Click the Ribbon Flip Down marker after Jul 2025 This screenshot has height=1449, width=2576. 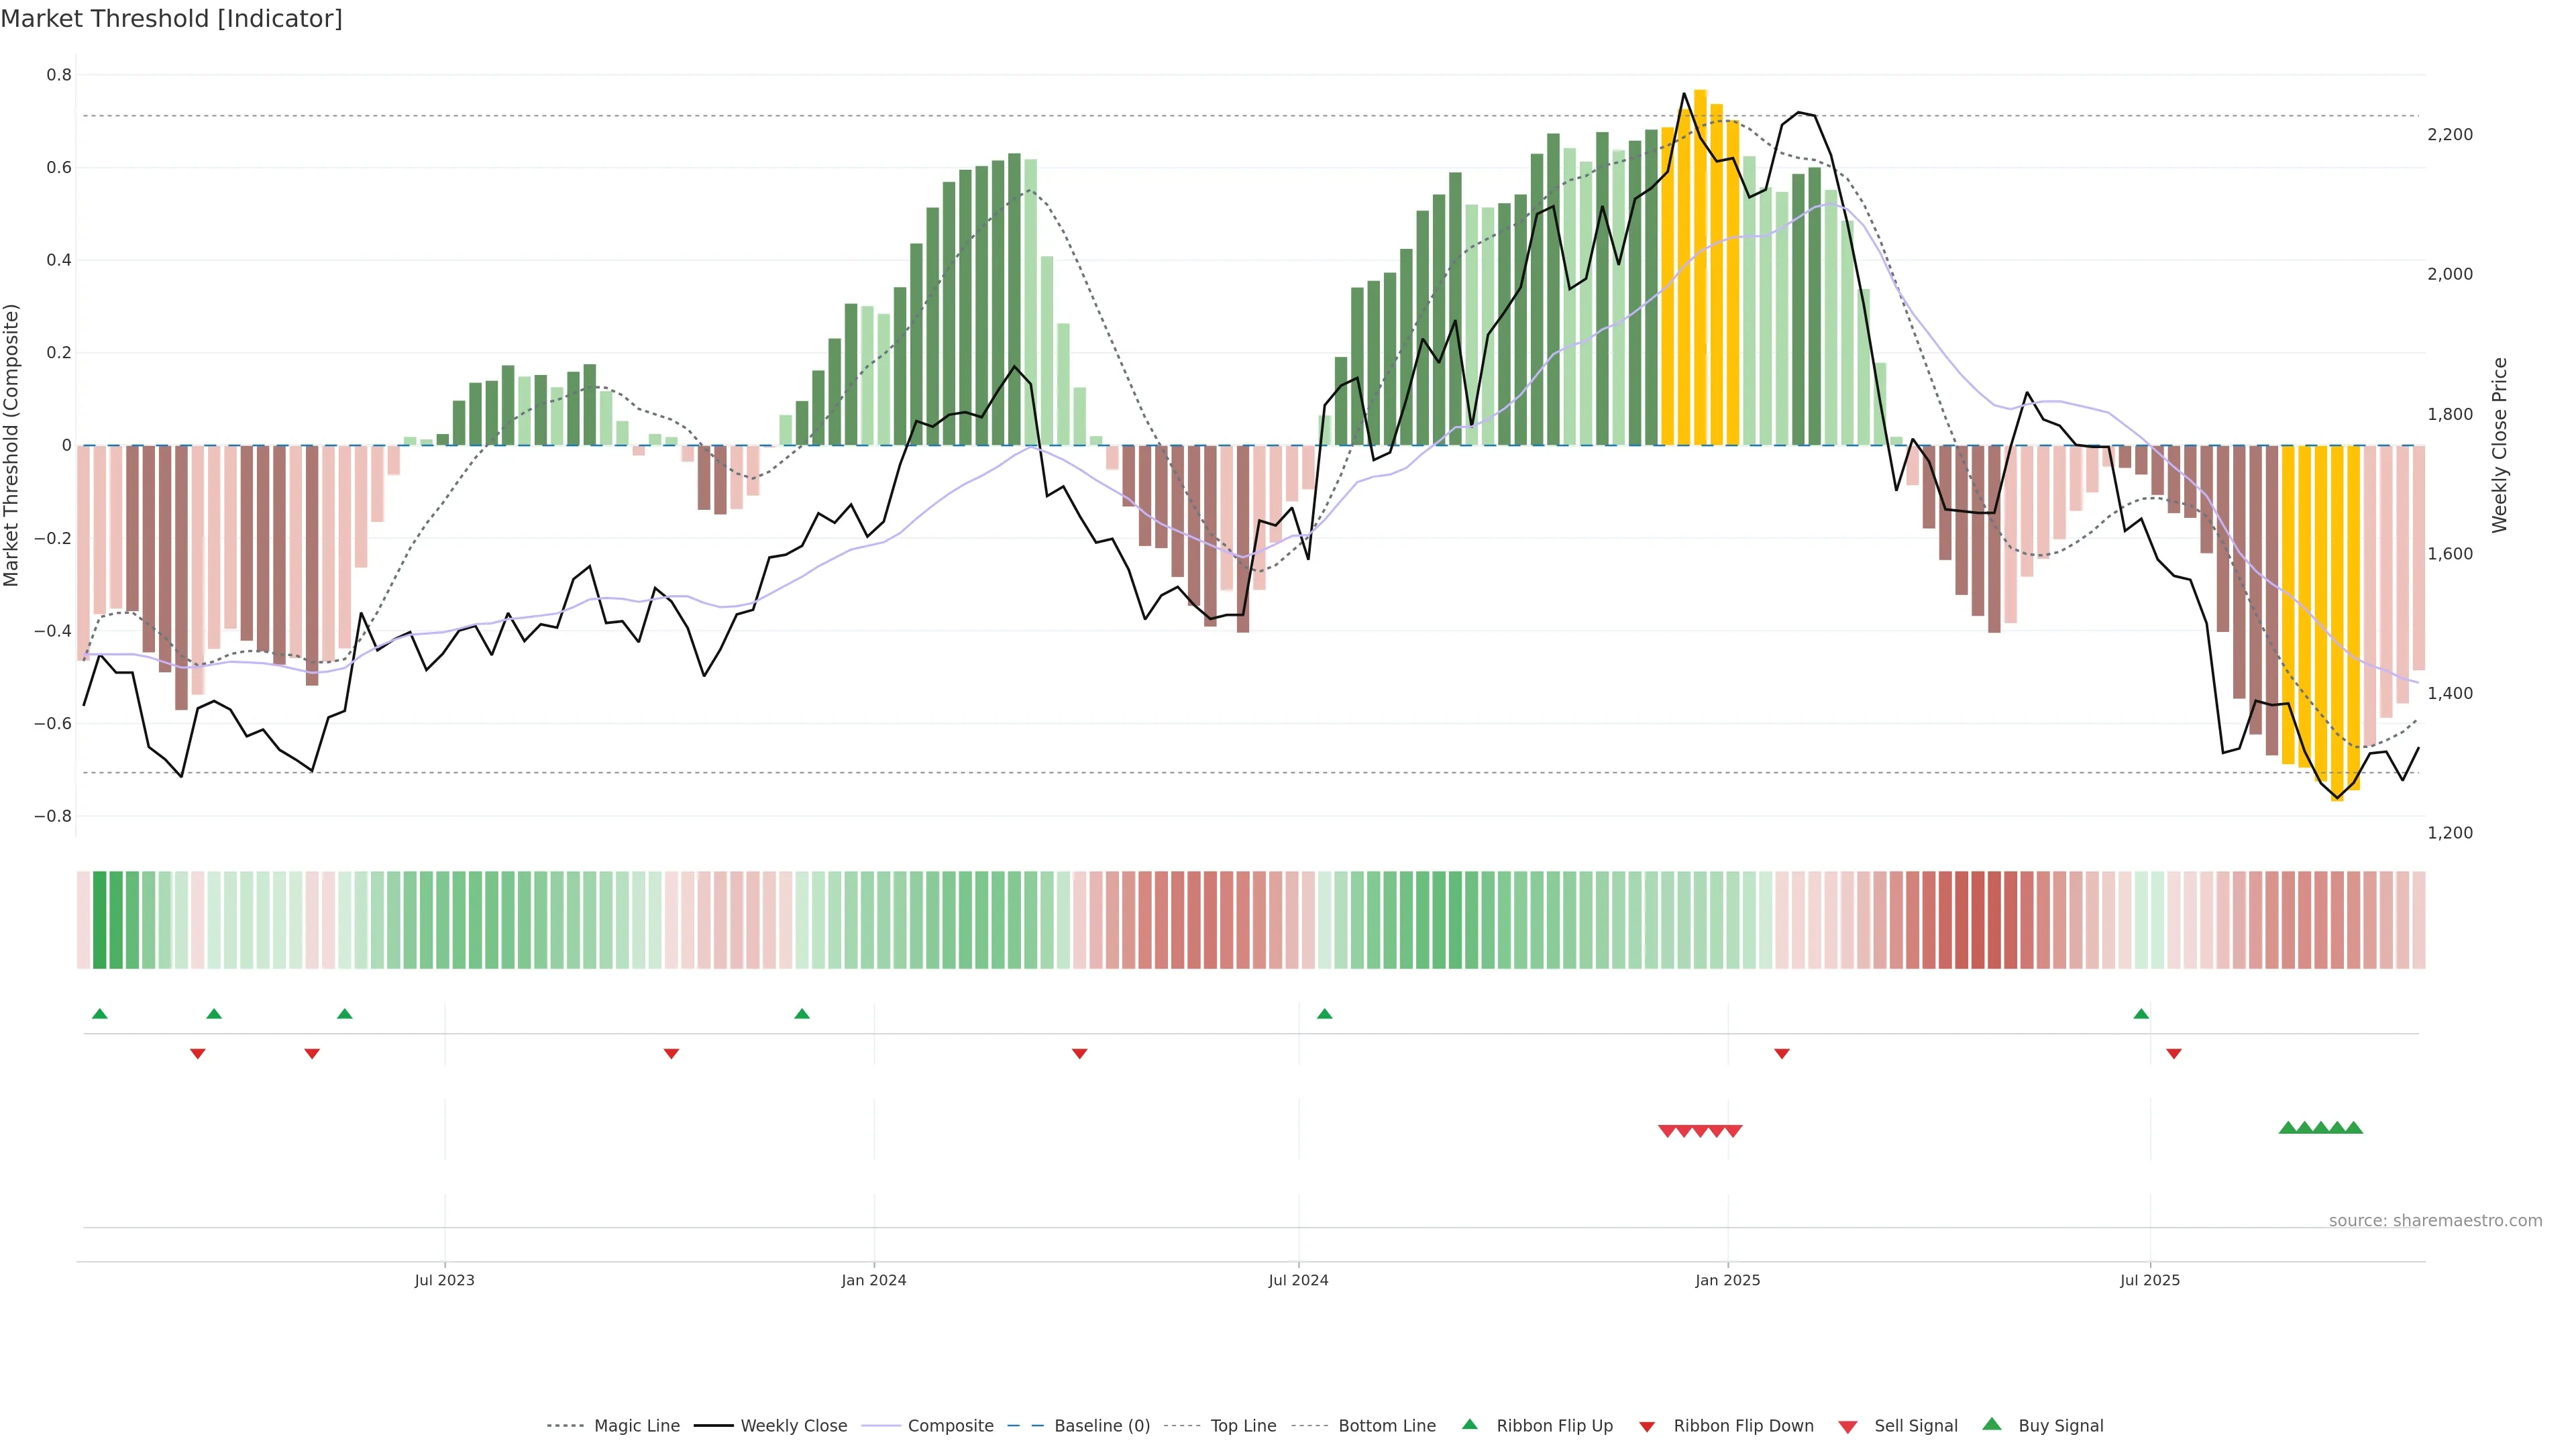(x=2173, y=1053)
